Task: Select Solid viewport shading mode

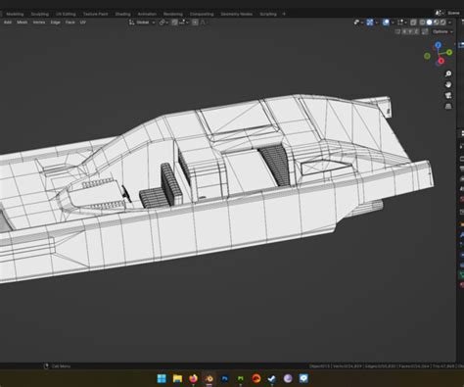Action: coord(430,23)
